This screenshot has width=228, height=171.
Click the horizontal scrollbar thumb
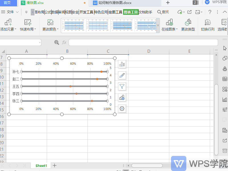pyautogui.click(x=147, y=166)
